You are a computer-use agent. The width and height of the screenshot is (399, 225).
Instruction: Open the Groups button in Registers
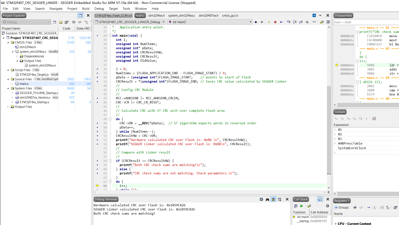click(x=342, y=208)
